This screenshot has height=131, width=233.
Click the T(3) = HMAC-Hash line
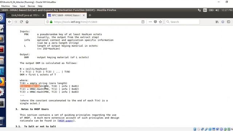pyautogui.click(x=49, y=92)
